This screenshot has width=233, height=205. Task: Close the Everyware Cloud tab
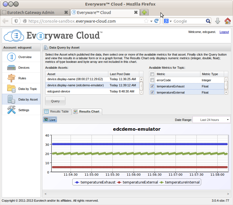click(x=136, y=12)
